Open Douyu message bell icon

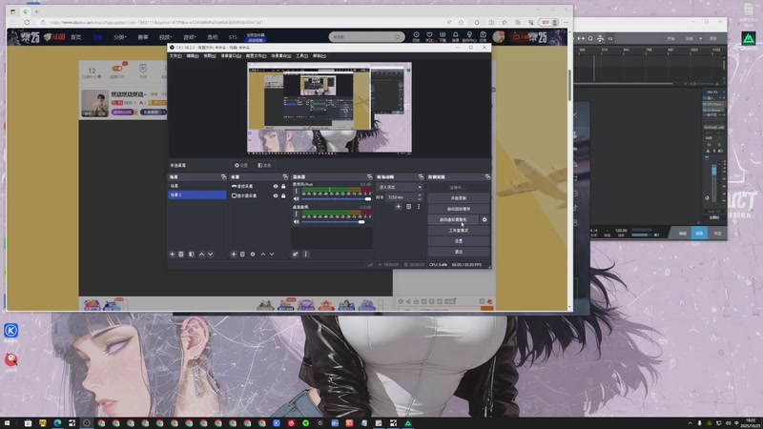tap(456, 35)
